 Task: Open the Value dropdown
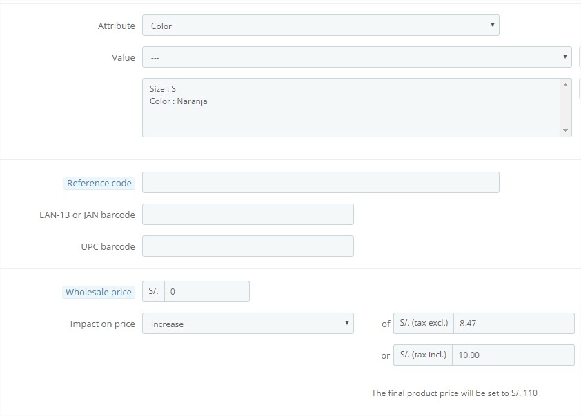click(357, 57)
